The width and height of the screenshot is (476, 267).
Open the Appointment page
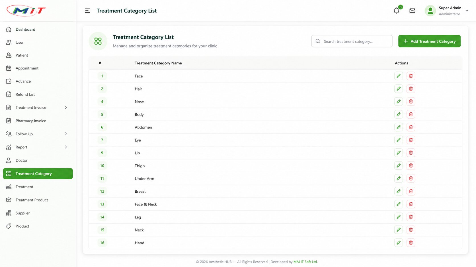tap(38, 68)
